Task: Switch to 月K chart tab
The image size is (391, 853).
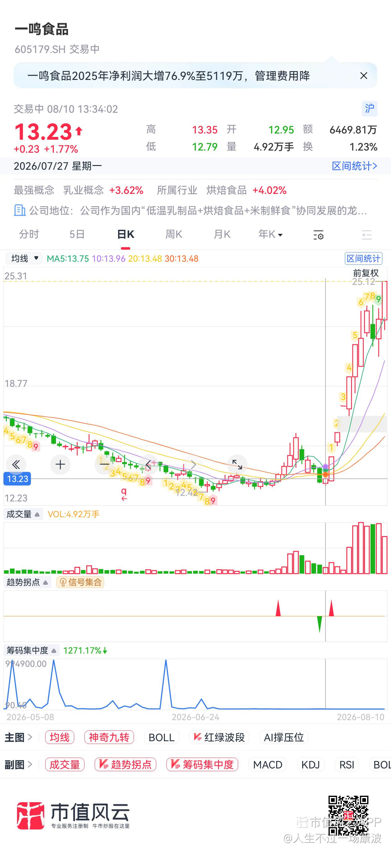Action: click(x=222, y=234)
